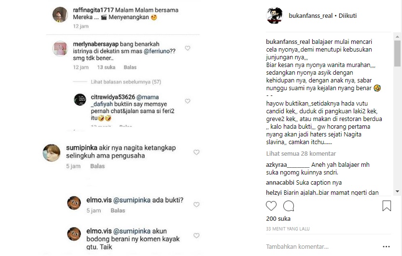Click the 'Diikuti' following label
402x256 pixels.
point(347,15)
